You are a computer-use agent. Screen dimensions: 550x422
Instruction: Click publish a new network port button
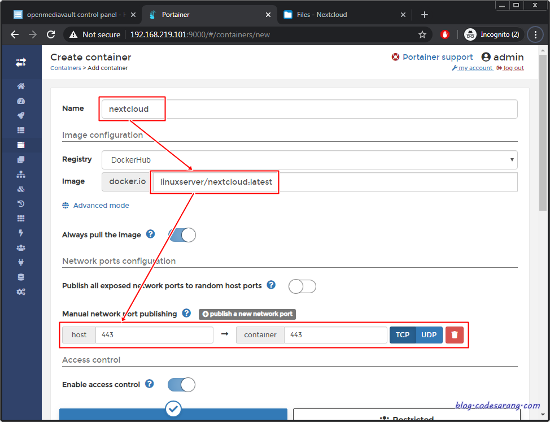point(247,314)
